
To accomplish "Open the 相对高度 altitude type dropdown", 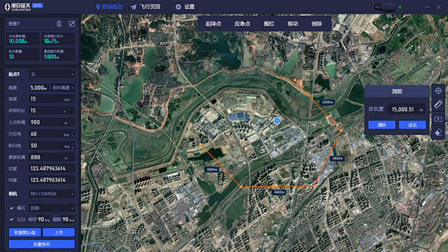I will point(63,88).
